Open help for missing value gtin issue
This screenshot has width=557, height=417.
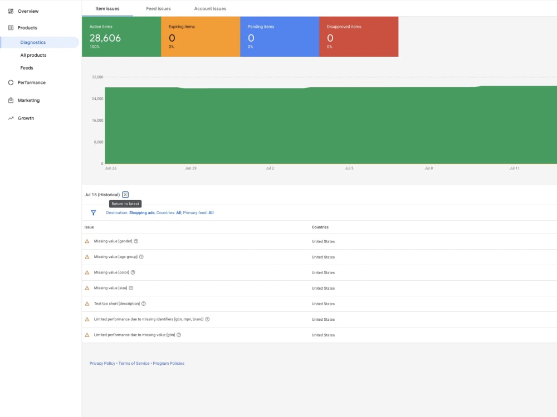(179, 335)
